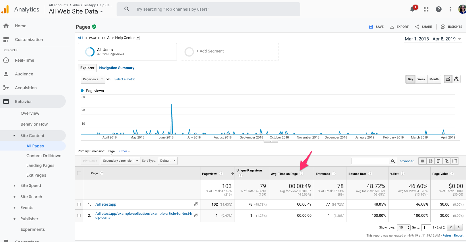Open the INSIGHTS panel
This screenshot has height=242, width=466.
click(451, 27)
